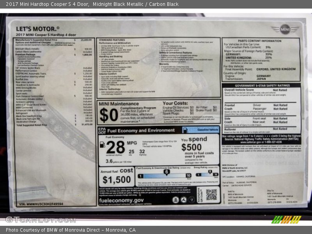Click 'Total Suggested Retail Price' line
The height and width of the screenshot is (234, 312).
tap(54, 125)
